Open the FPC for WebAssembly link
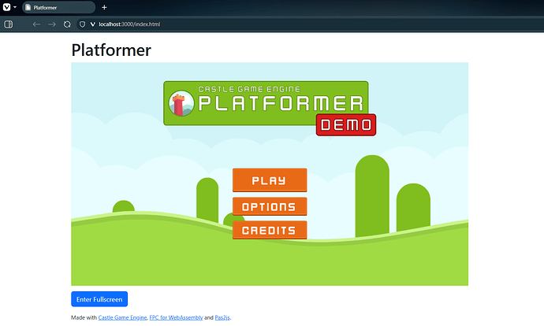This screenshot has width=544, height=326. point(176,317)
